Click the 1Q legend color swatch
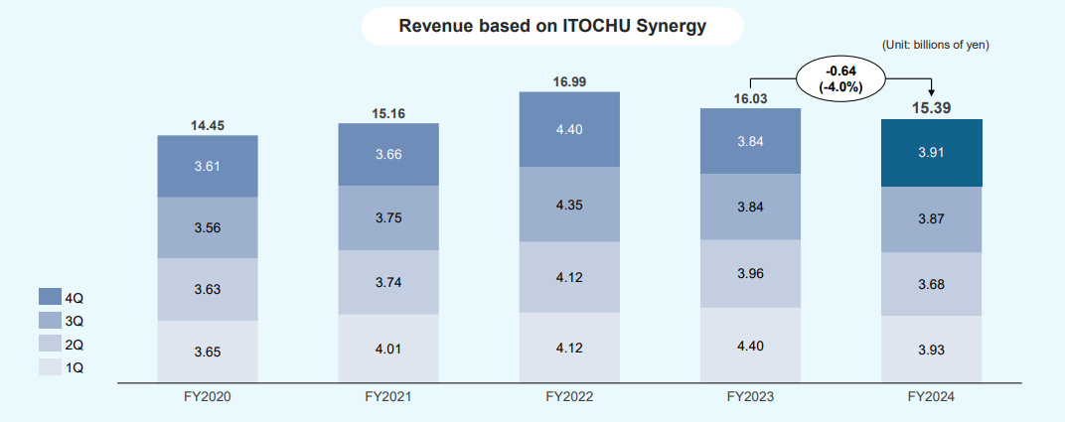 point(50,367)
